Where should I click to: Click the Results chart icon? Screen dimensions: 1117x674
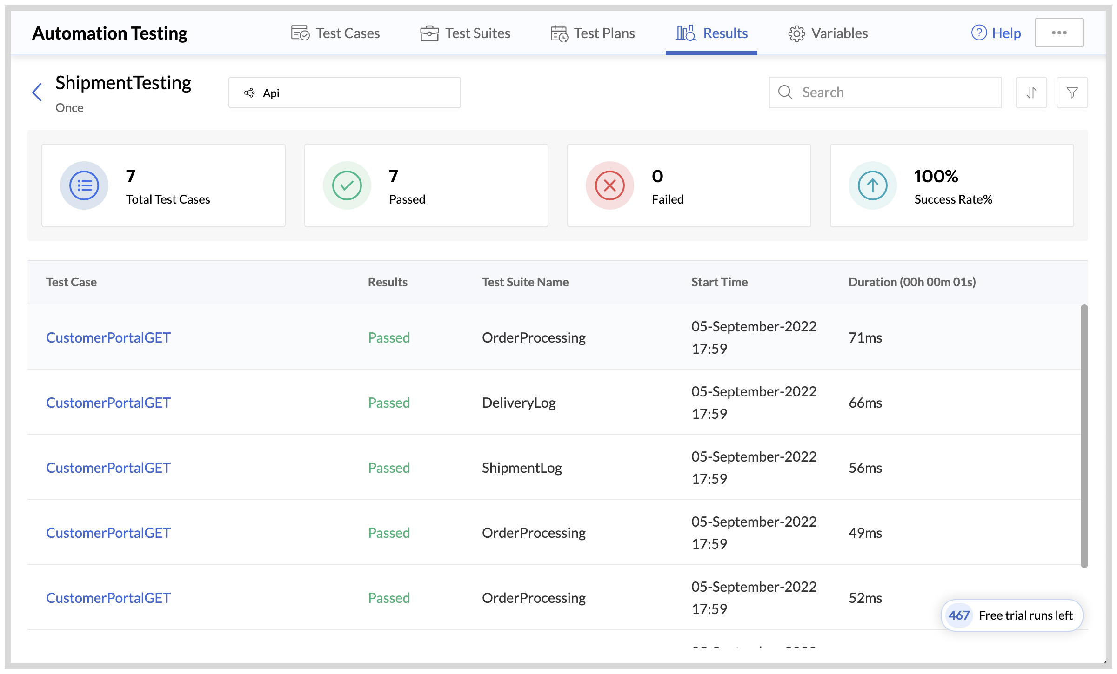coord(685,33)
